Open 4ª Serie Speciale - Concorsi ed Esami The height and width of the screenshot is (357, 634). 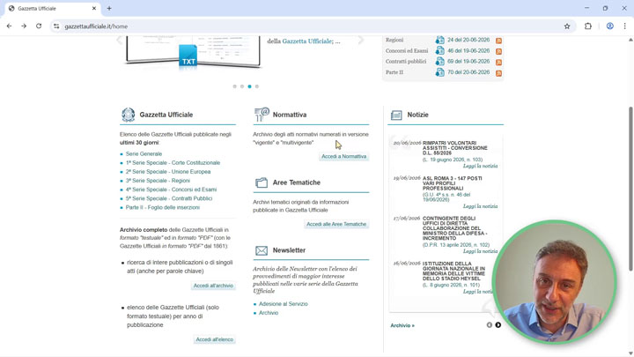pos(171,190)
